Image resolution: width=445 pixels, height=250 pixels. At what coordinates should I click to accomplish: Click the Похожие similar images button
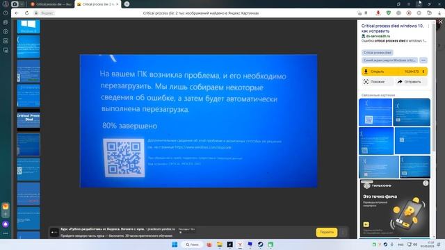coord(377,82)
